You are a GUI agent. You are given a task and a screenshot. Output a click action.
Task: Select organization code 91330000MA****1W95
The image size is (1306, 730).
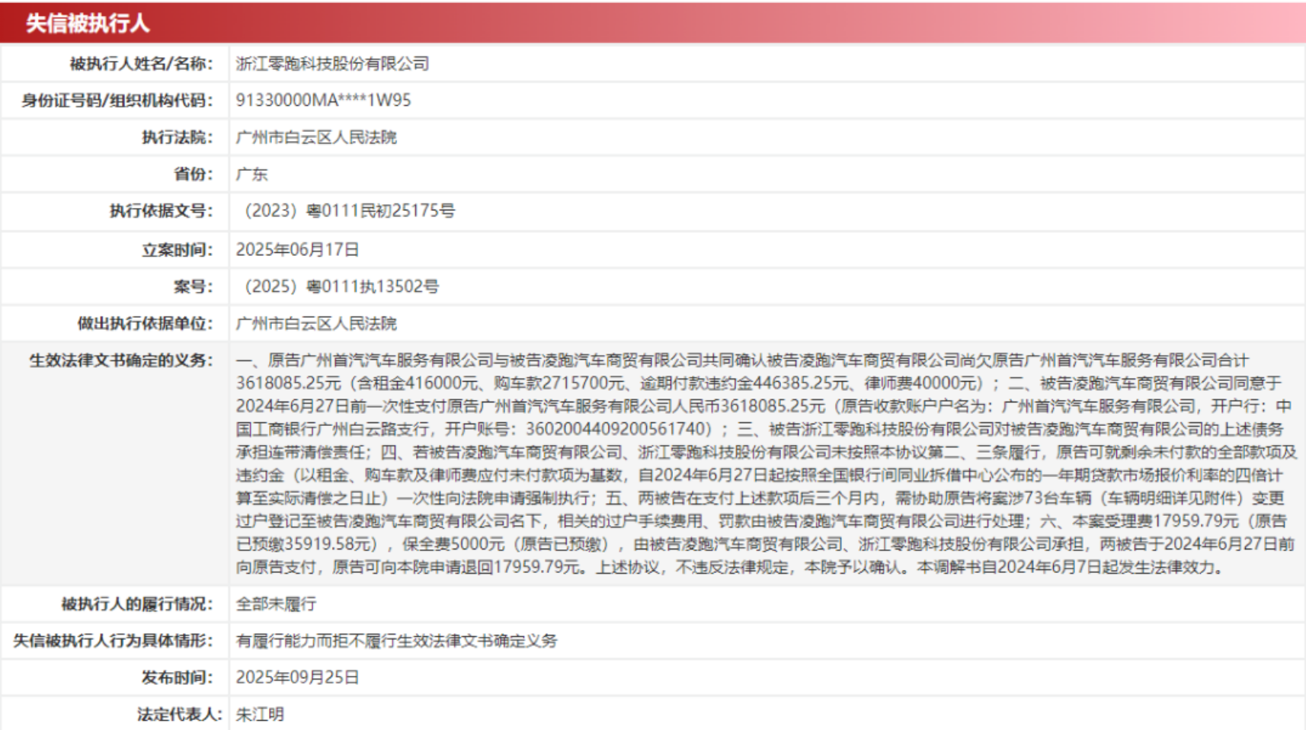click(x=323, y=101)
